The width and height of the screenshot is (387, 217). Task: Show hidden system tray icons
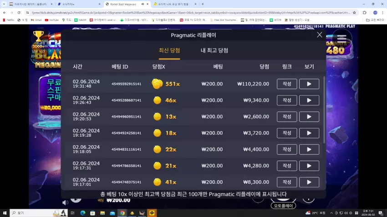point(331,213)
